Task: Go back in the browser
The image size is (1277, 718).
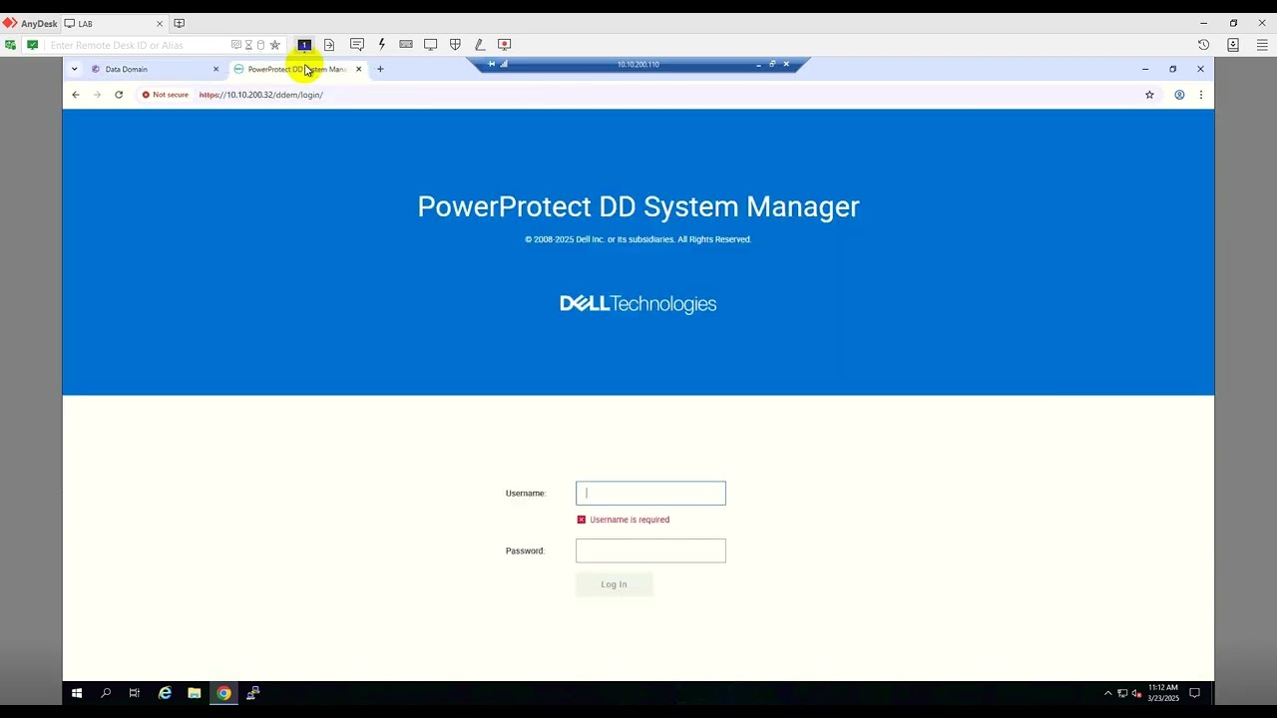Action: point(76,95)
